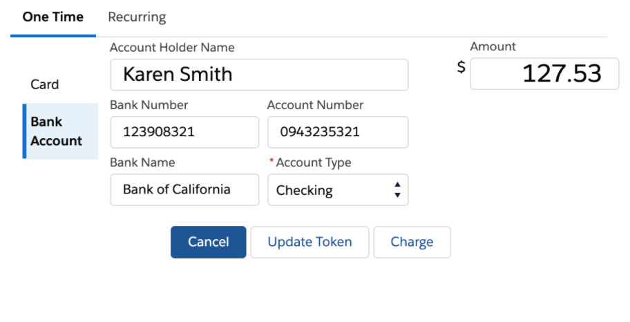The image size is (630, 322).
Task: Click the dollar sign beside Amount
Action: (461, 67)
